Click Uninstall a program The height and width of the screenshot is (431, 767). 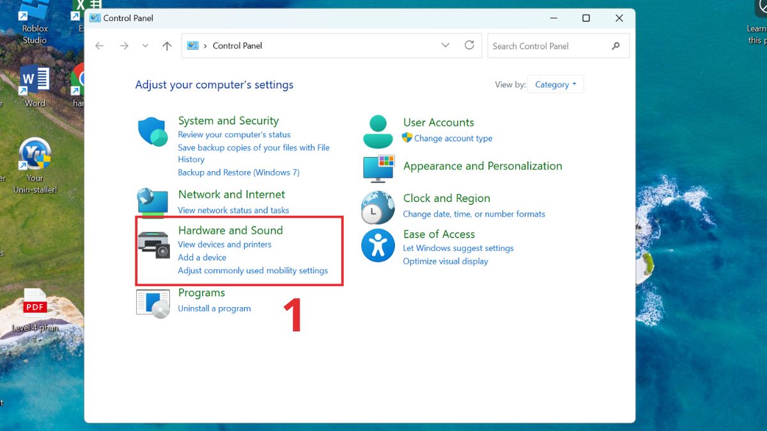pos(214,308)
